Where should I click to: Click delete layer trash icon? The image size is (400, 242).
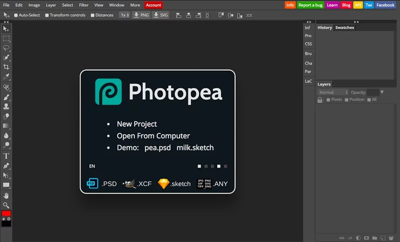tap(391, 238)
